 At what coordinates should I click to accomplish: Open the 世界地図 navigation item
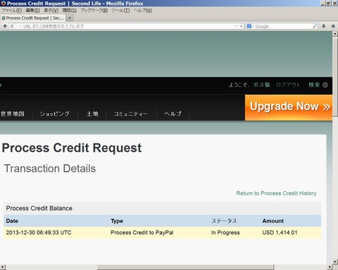13,114
